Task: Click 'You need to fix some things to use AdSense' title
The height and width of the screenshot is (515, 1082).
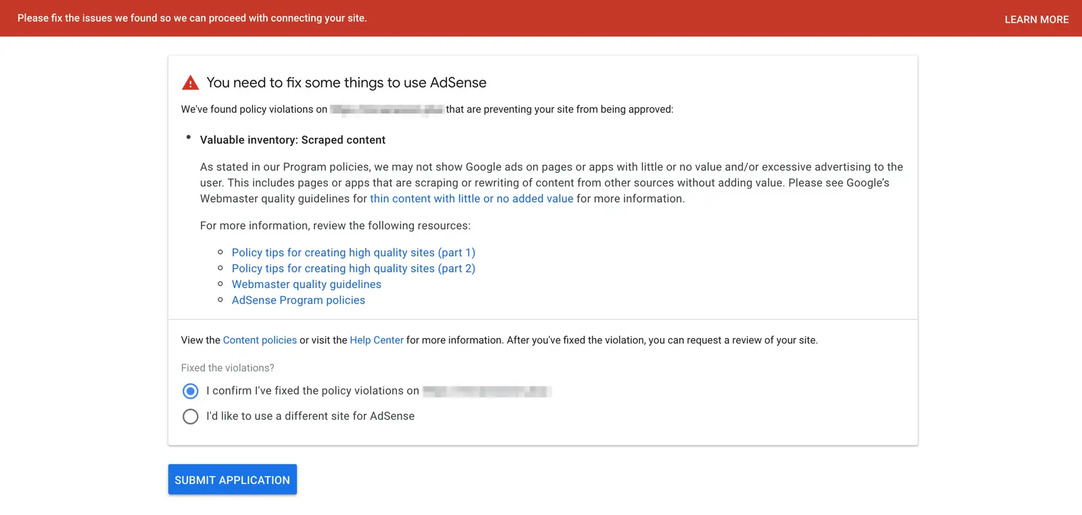Action: (x=346, y=82)
